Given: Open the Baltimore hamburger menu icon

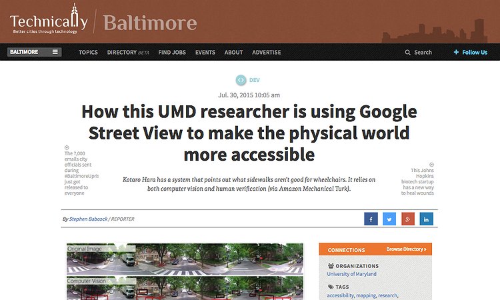Looking at the screenshot, I should click(x=55, y=52).
